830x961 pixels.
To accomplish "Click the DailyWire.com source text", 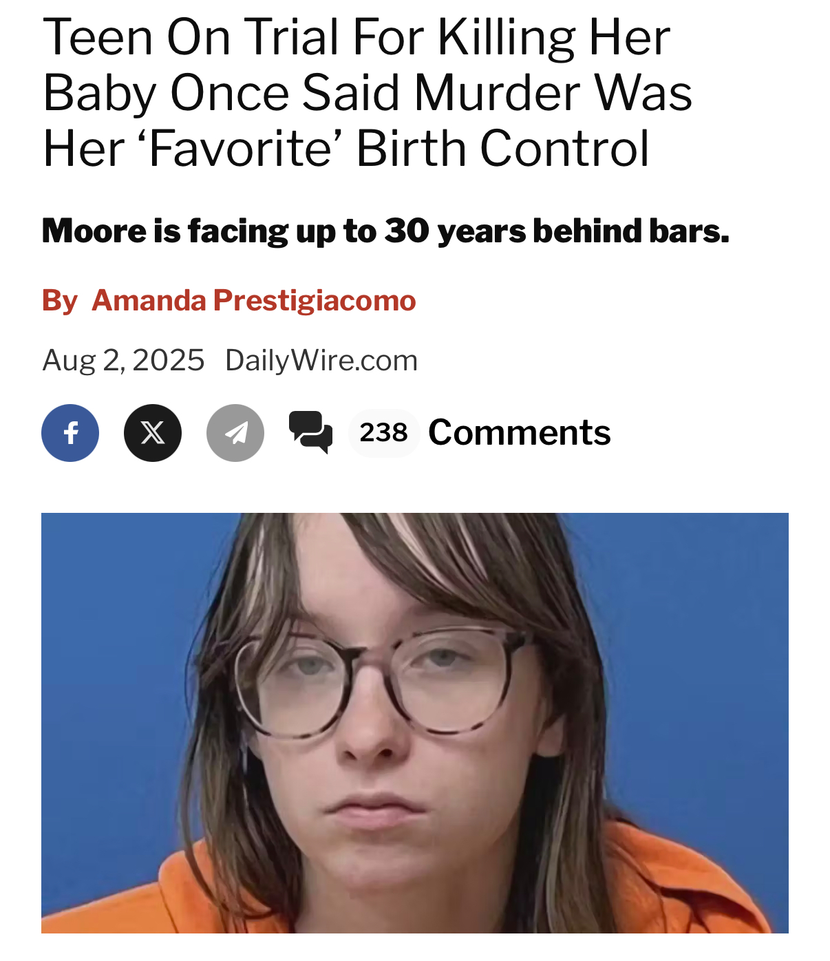I will point(321,360).
